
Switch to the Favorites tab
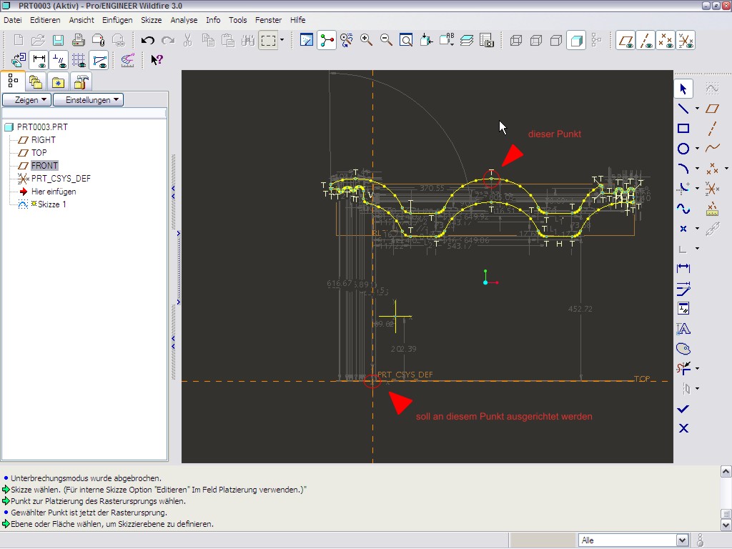tap(58, 82)
